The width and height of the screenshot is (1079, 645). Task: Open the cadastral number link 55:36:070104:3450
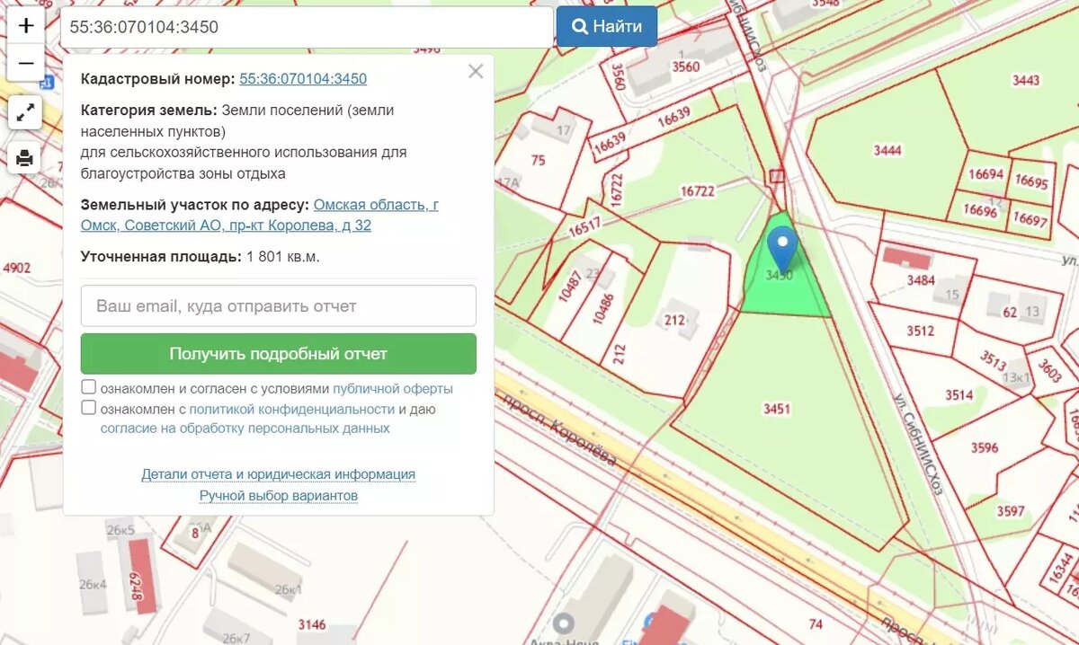pyautogui.click(x=301, y=78)
